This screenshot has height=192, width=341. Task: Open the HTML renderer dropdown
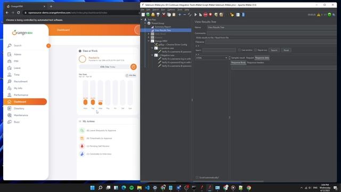tap(212, 58)
